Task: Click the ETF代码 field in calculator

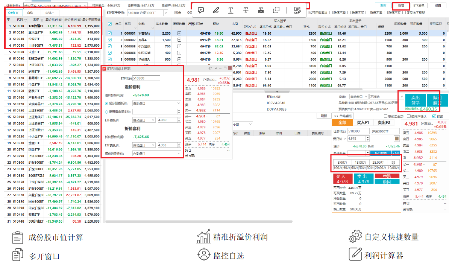Action: point(146,78)
